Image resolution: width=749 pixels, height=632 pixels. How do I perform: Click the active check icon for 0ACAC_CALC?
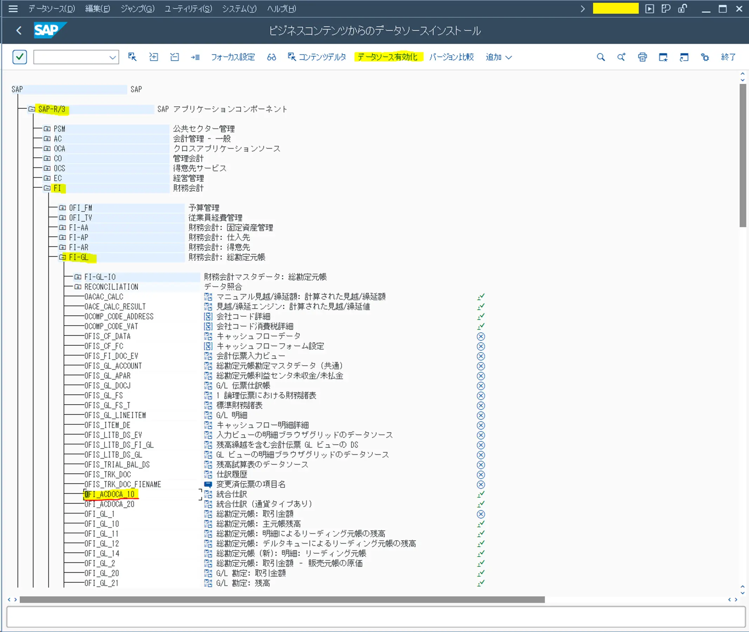pos(481,297)
